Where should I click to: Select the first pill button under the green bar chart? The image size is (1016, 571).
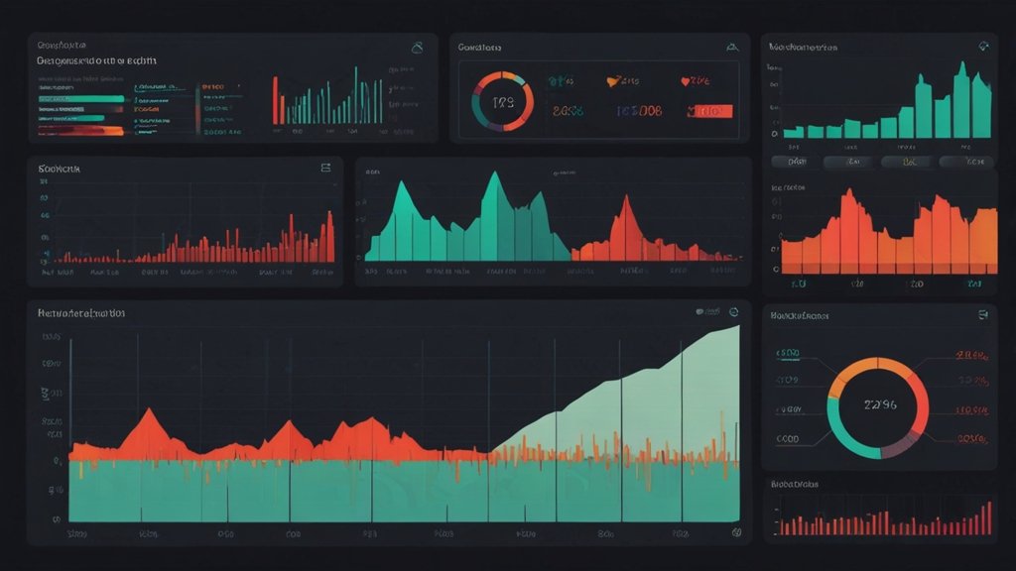(x=797, y=161)
